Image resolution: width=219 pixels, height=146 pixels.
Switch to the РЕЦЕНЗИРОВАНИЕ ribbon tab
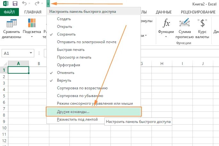click(x=198, y=12)
